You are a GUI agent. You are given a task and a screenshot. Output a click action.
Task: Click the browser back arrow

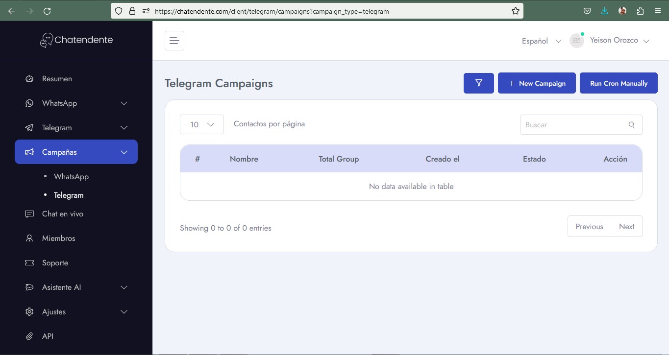tap(12, 11)
